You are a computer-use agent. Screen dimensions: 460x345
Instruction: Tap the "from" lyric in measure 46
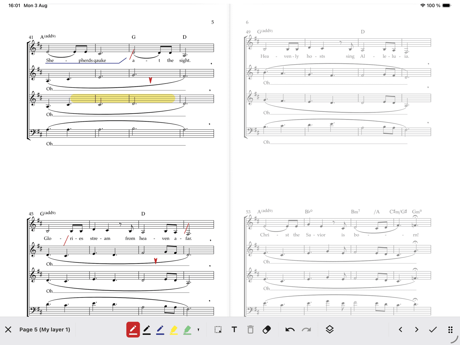(130, 238)
